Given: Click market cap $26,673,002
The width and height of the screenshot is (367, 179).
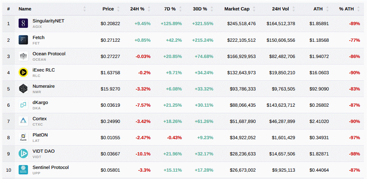Looking at the screenshot, I should pos(243,170).
